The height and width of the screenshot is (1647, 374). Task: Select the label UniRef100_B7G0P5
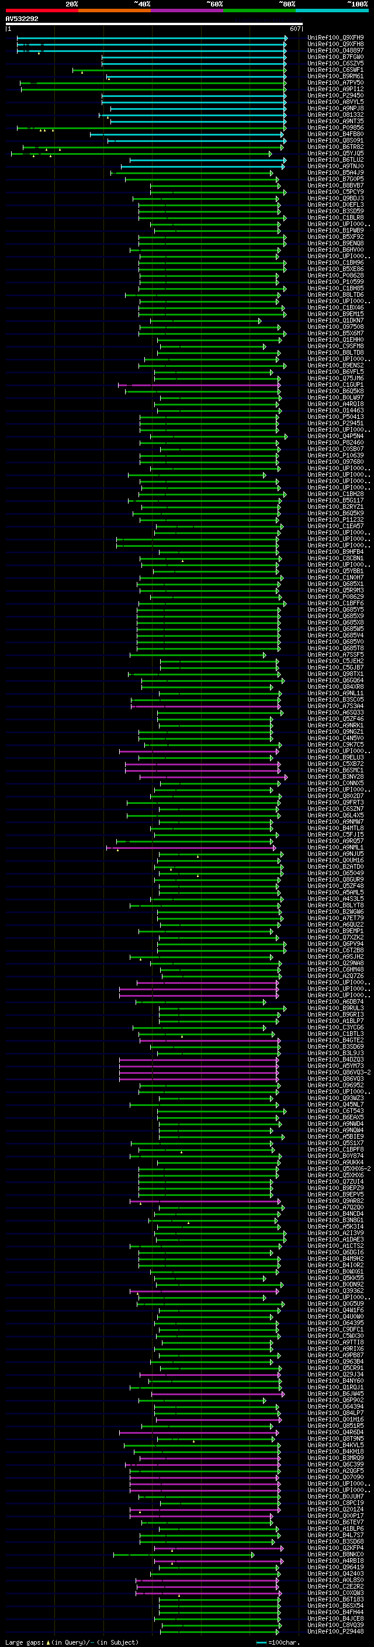[x=335, y=179]
